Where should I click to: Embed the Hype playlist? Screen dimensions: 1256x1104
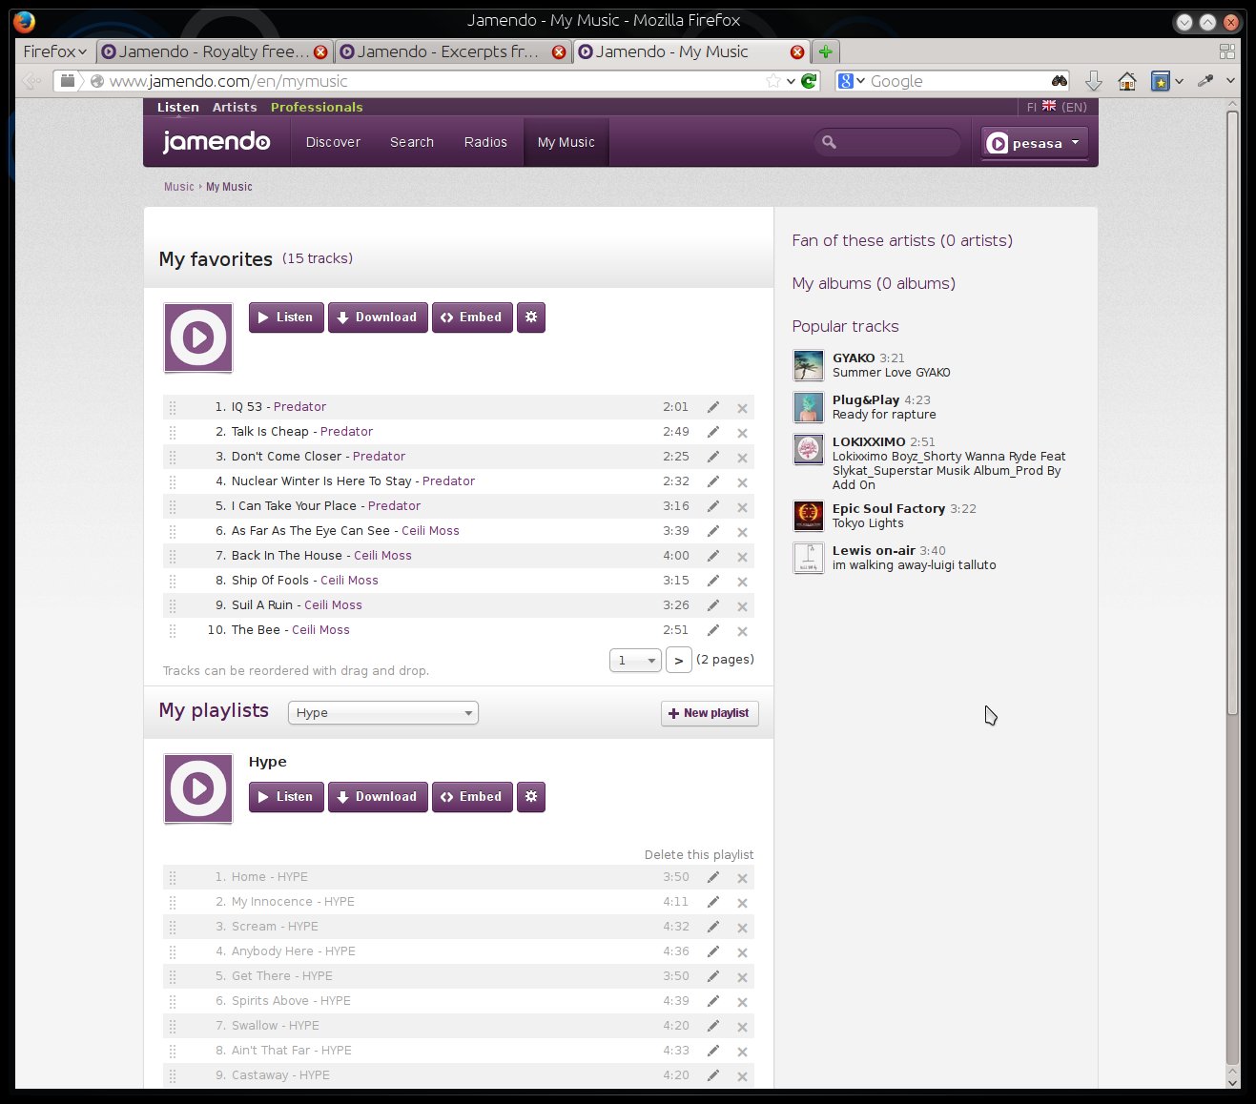click(x=472, y=797)
